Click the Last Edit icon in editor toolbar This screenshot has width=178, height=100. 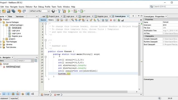[x=58, y=20]
